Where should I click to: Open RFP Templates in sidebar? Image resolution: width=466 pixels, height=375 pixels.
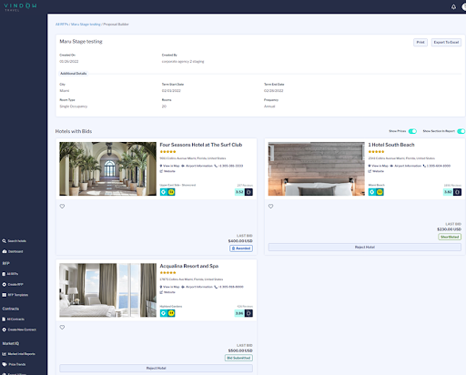click(15, 295)
